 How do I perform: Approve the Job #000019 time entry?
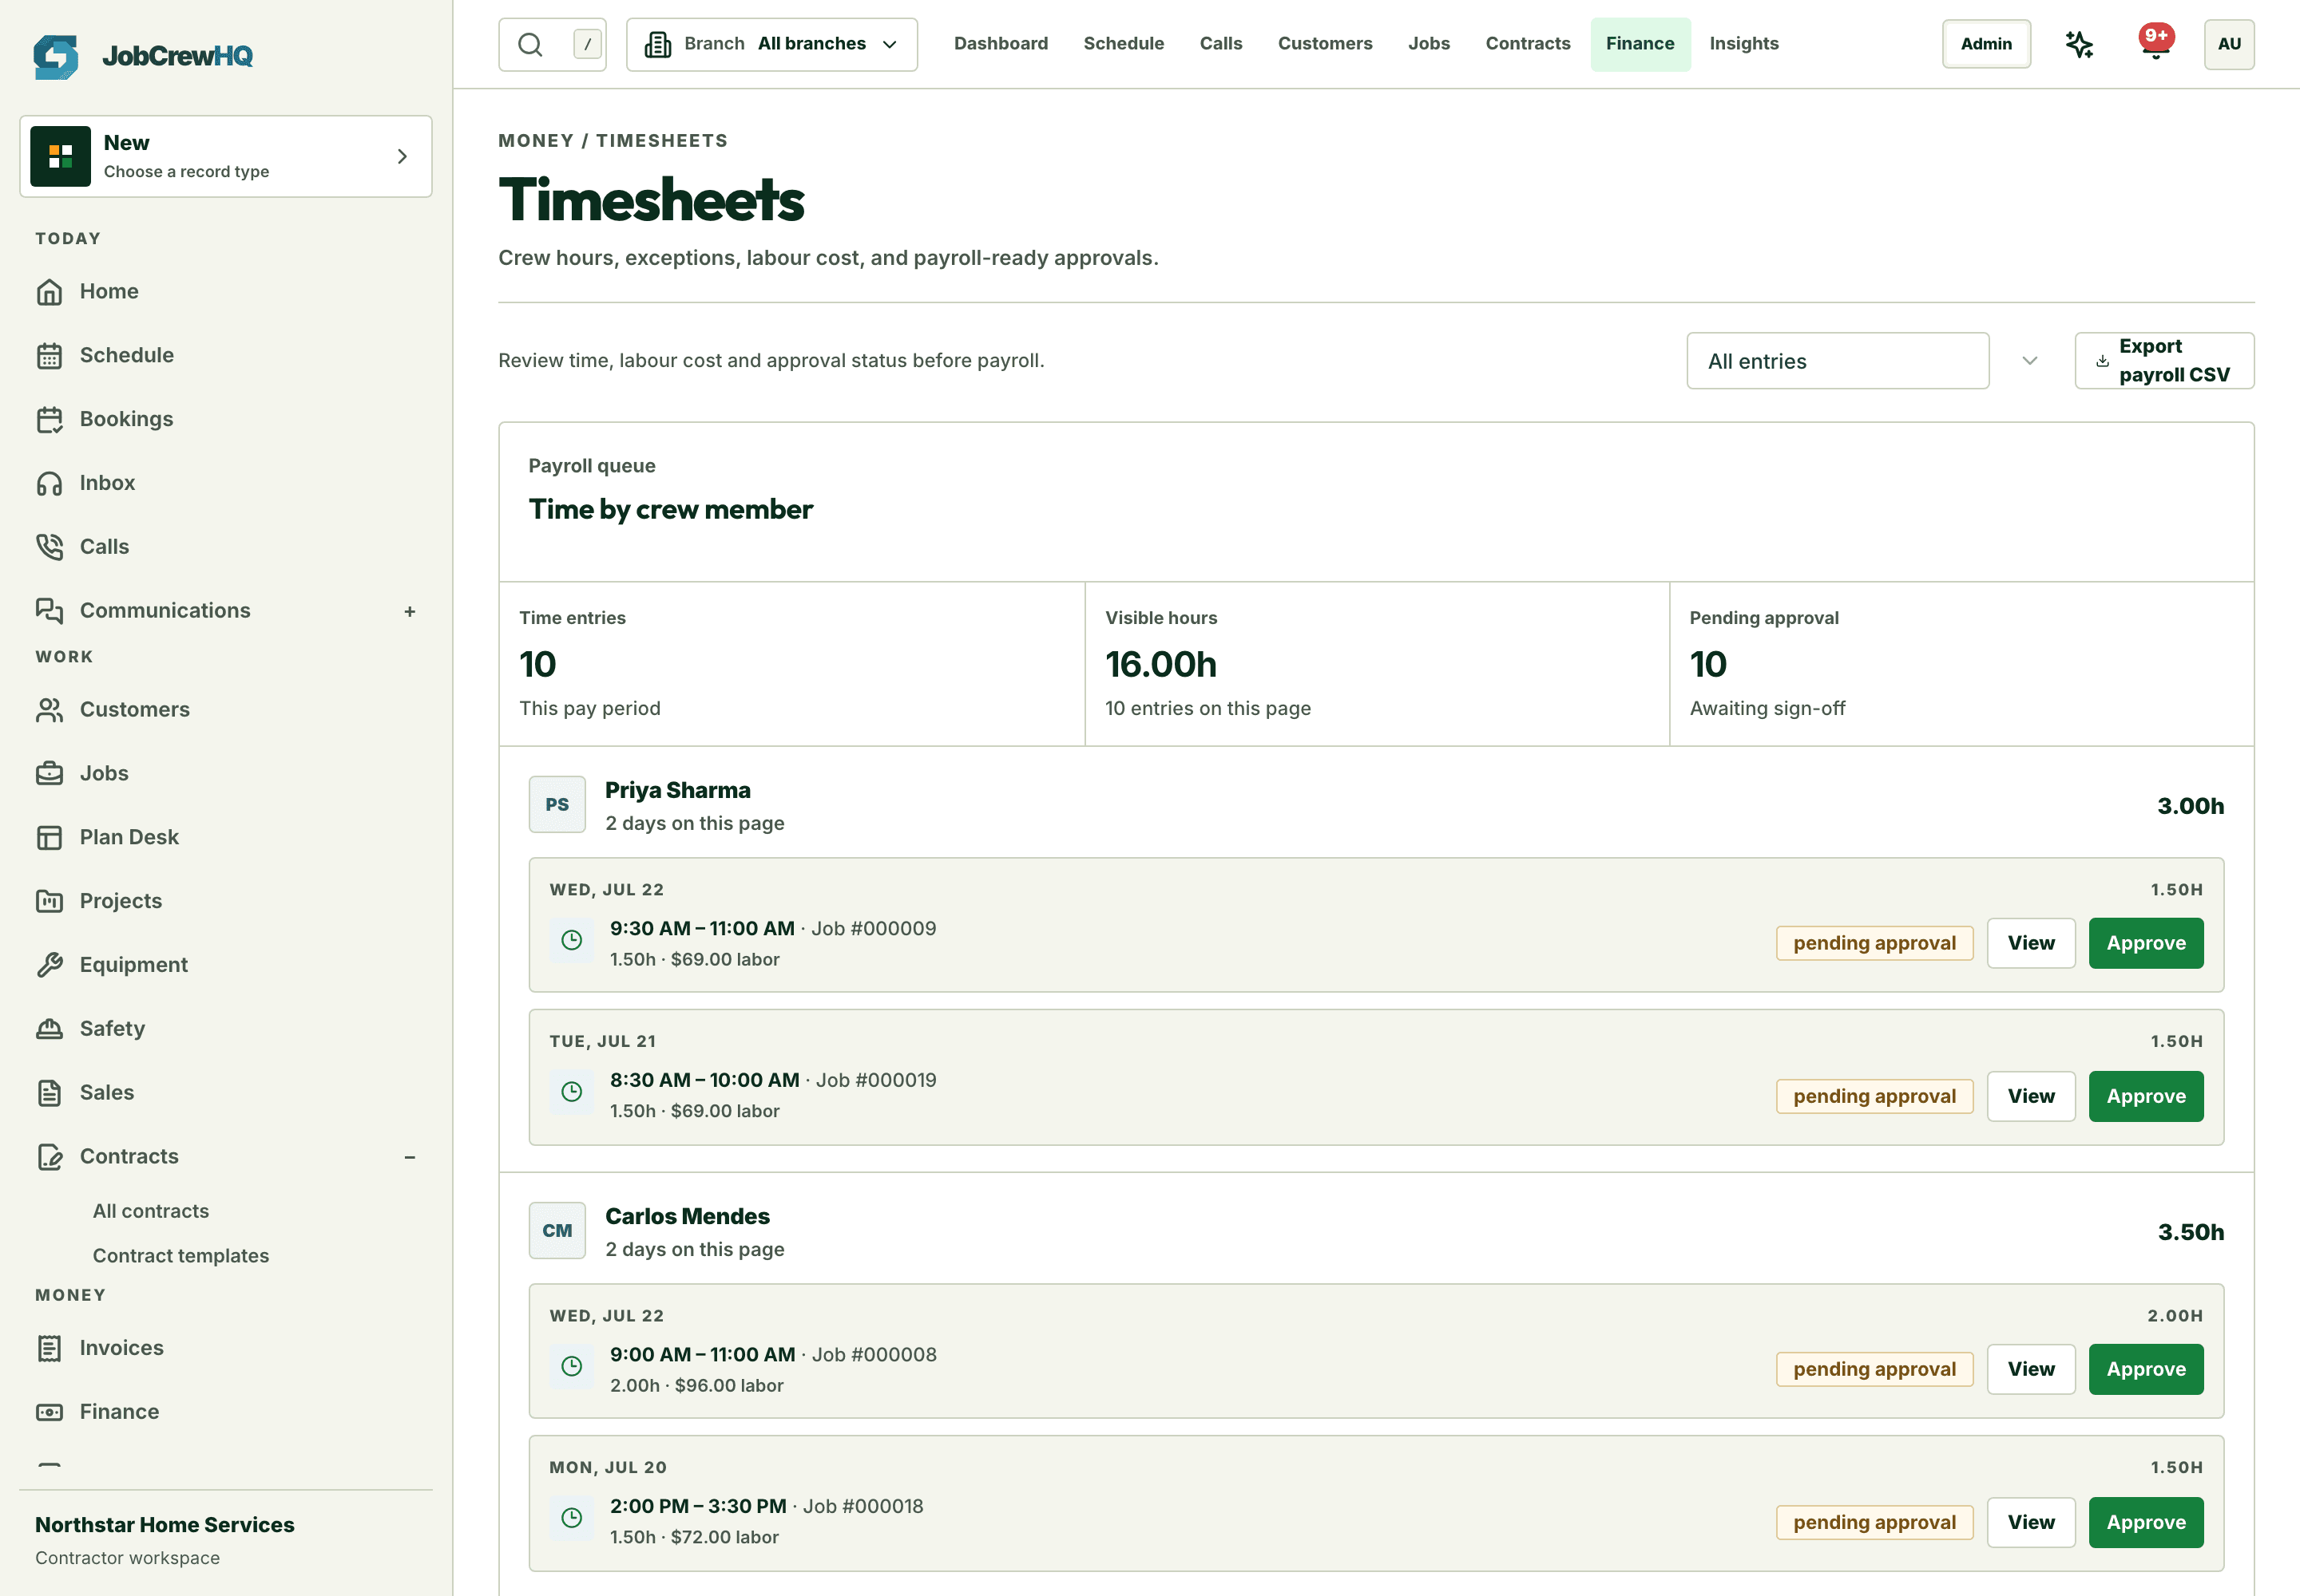point(2146,1096)
